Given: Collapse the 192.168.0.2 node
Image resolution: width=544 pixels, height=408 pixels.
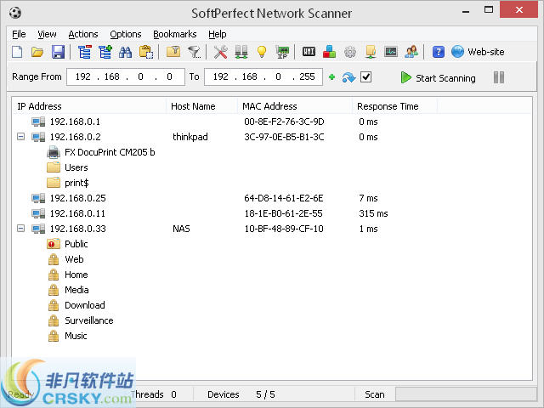Looking at the screenshot, I should click(20, 137).
